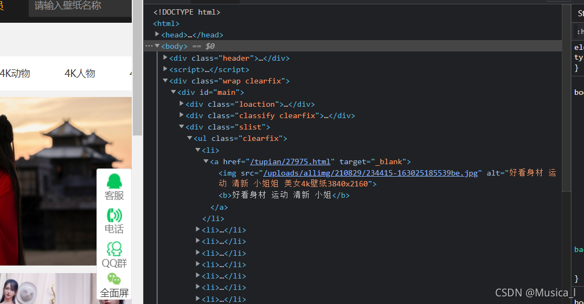Collapse the body element node
584x304 pixels.
pyautogui.click(x=157, y=46)
